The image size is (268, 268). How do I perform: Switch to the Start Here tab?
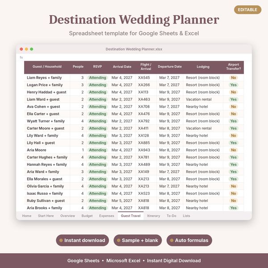[x=46, y=216]
